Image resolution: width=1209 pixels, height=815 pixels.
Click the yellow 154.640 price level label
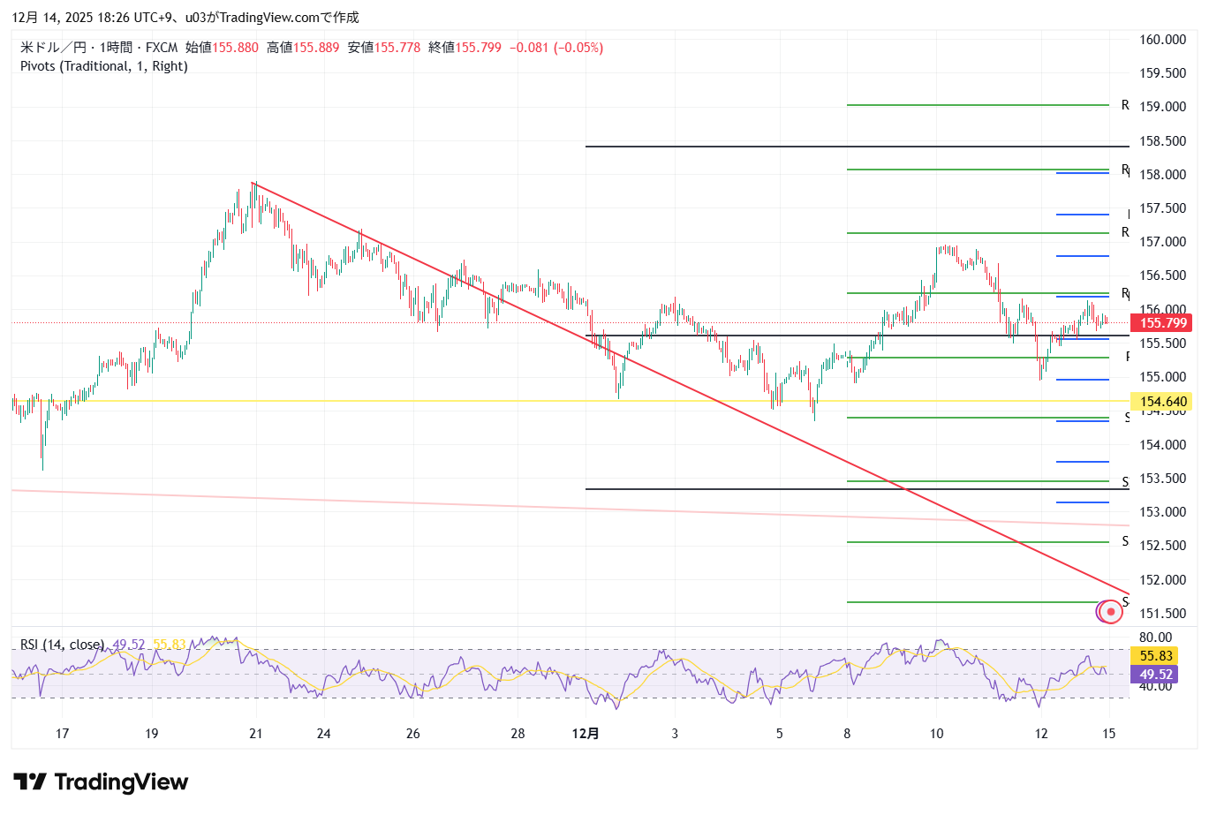tap(1162, 402)
